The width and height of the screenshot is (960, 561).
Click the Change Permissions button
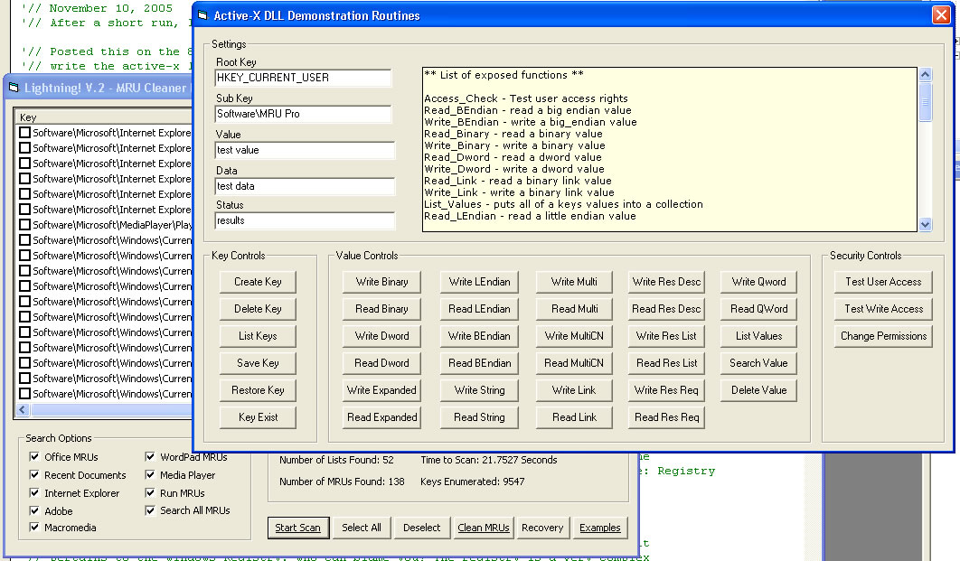[883, 336]
